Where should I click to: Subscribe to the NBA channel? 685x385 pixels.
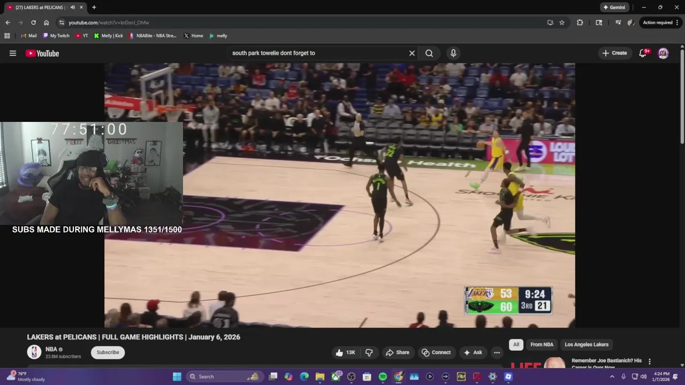click(108, 352)
